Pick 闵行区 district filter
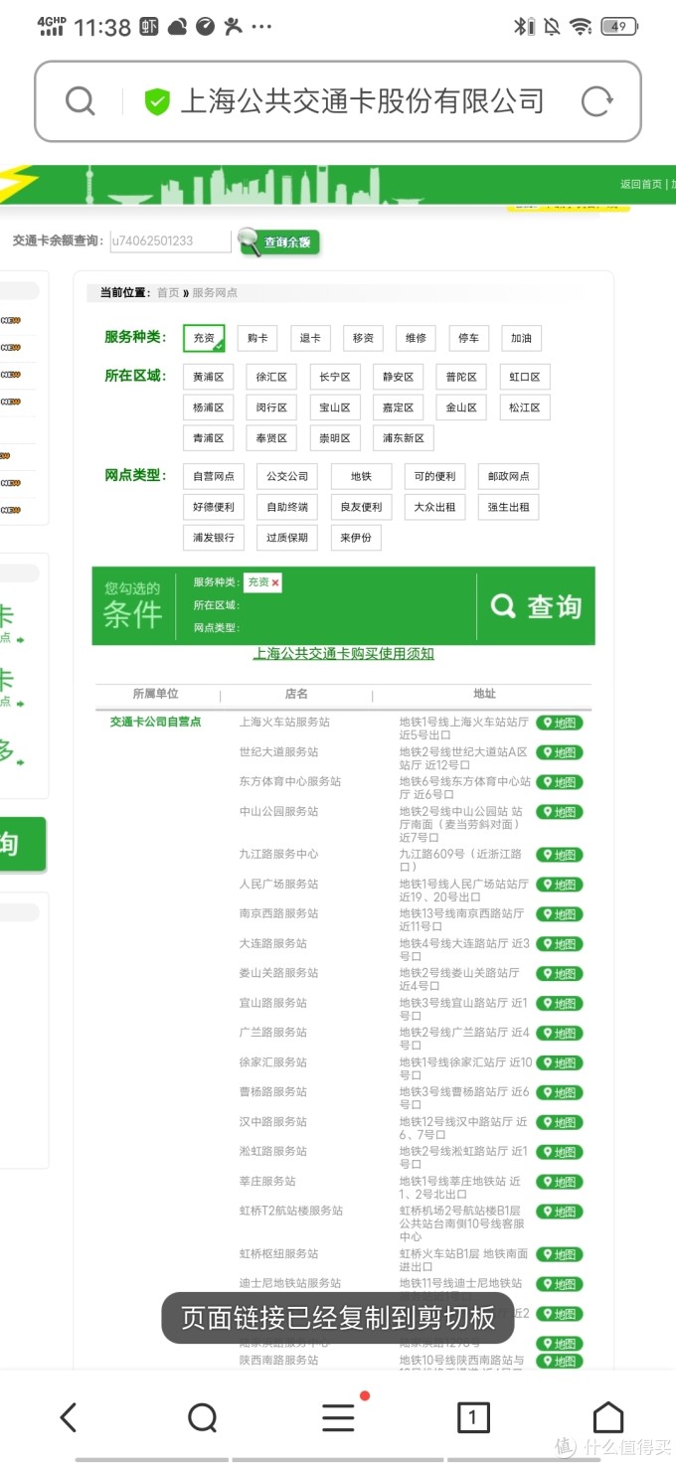676x1464 pixels. coord(271,407)
